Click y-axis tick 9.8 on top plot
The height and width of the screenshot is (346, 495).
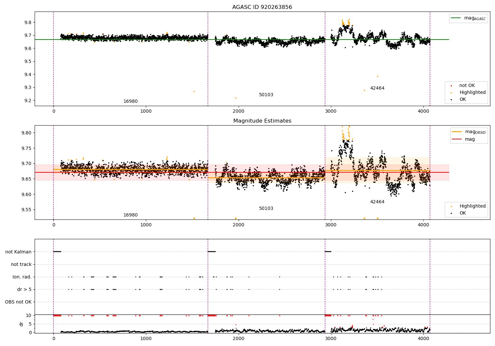(x=27, y=22)
